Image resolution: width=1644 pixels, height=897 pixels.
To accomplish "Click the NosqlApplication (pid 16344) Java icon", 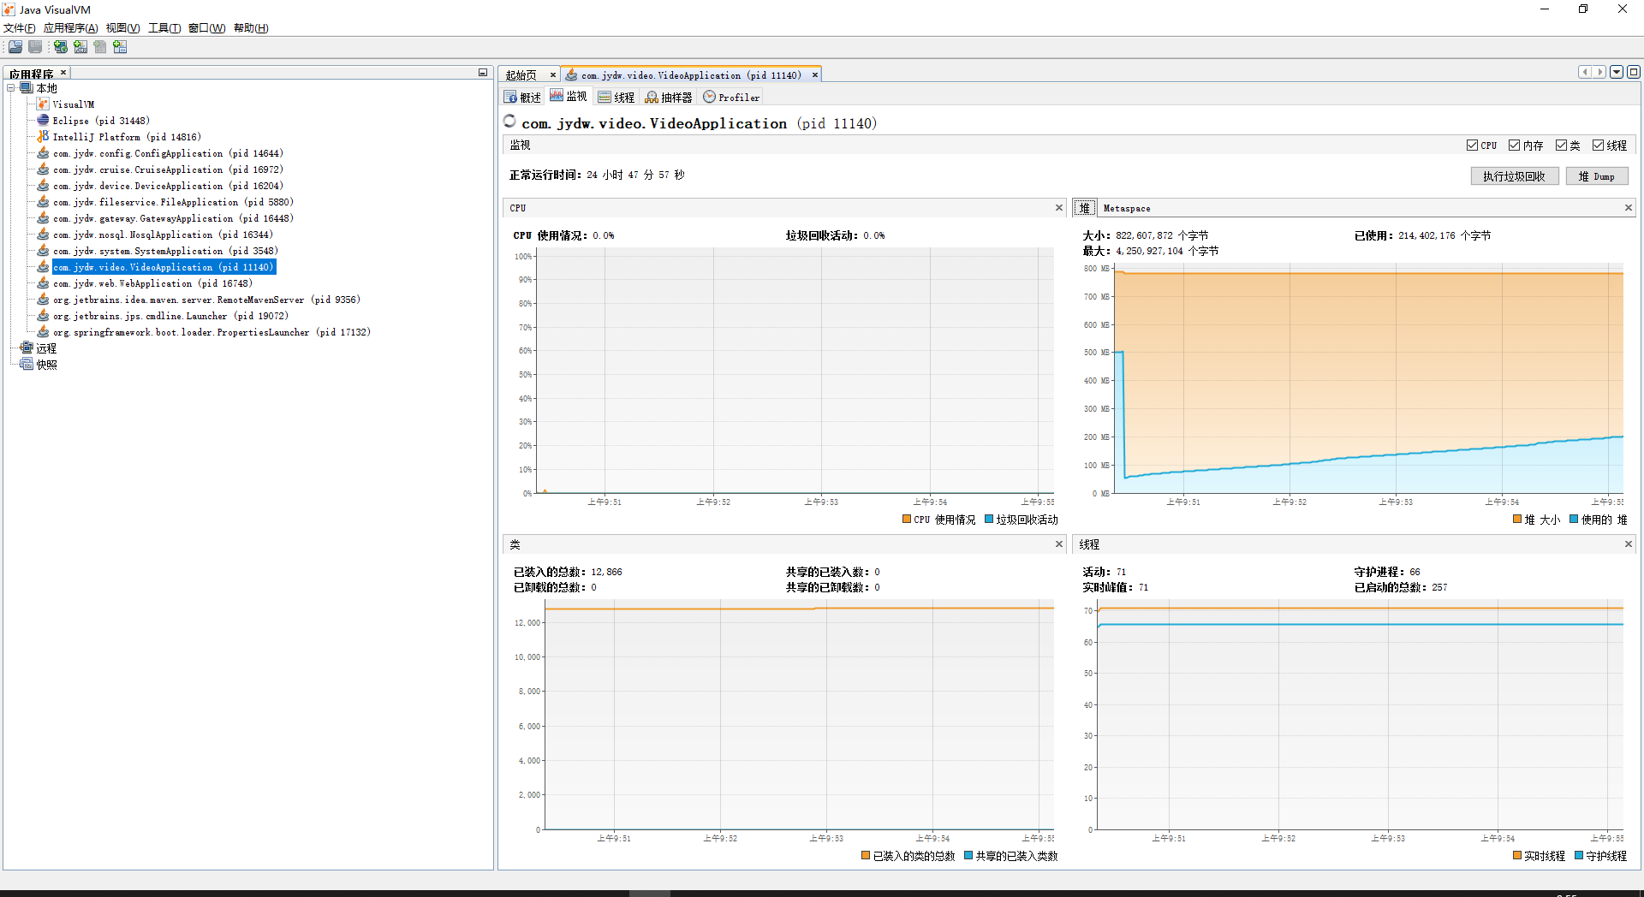I will click(43, 235).
